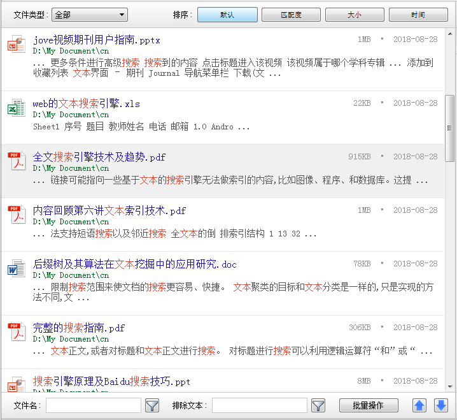This screenshot has width=457, height=420.
Task: Open the file link web的文本搜索引擎.xls
Action: tap(86, 104)
